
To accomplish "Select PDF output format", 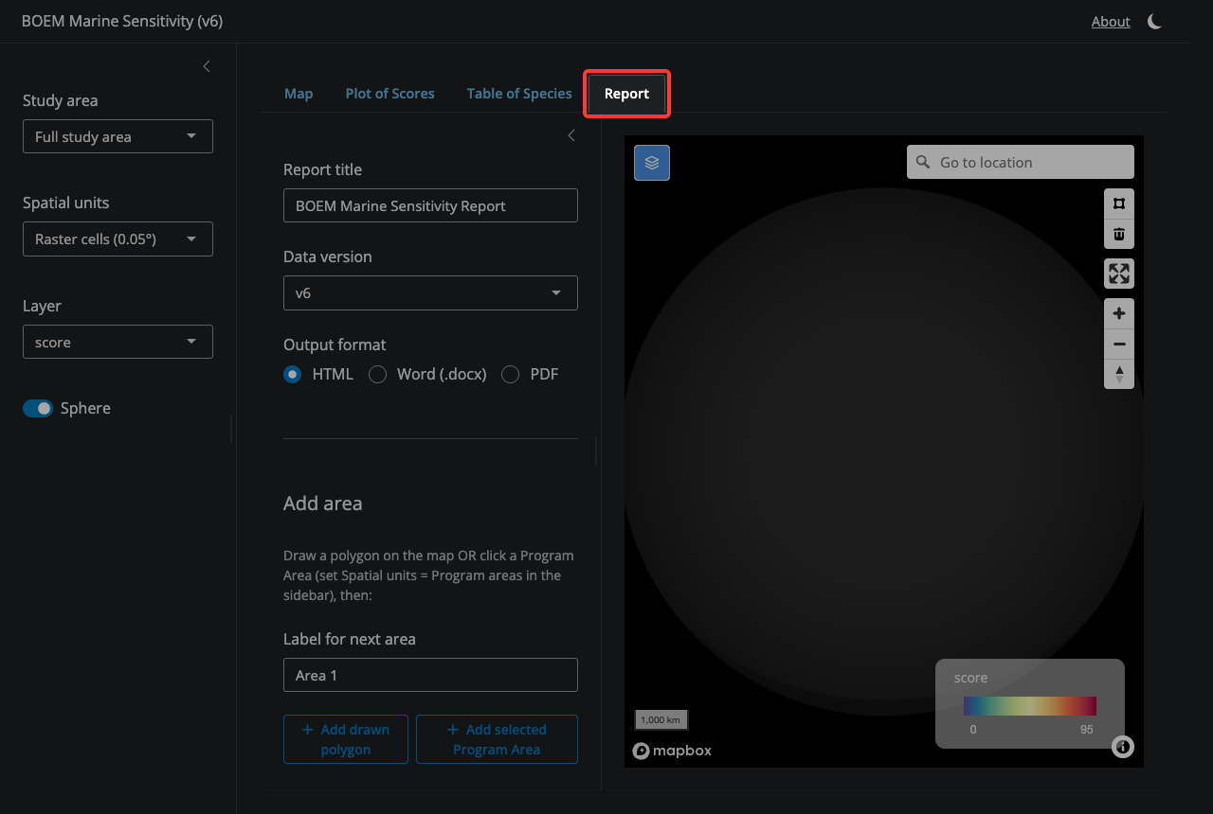I will click(510, 374).
